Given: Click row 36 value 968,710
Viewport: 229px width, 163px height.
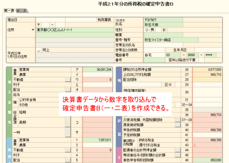Looking at the screenshot, I should click(x=208, y=115).
